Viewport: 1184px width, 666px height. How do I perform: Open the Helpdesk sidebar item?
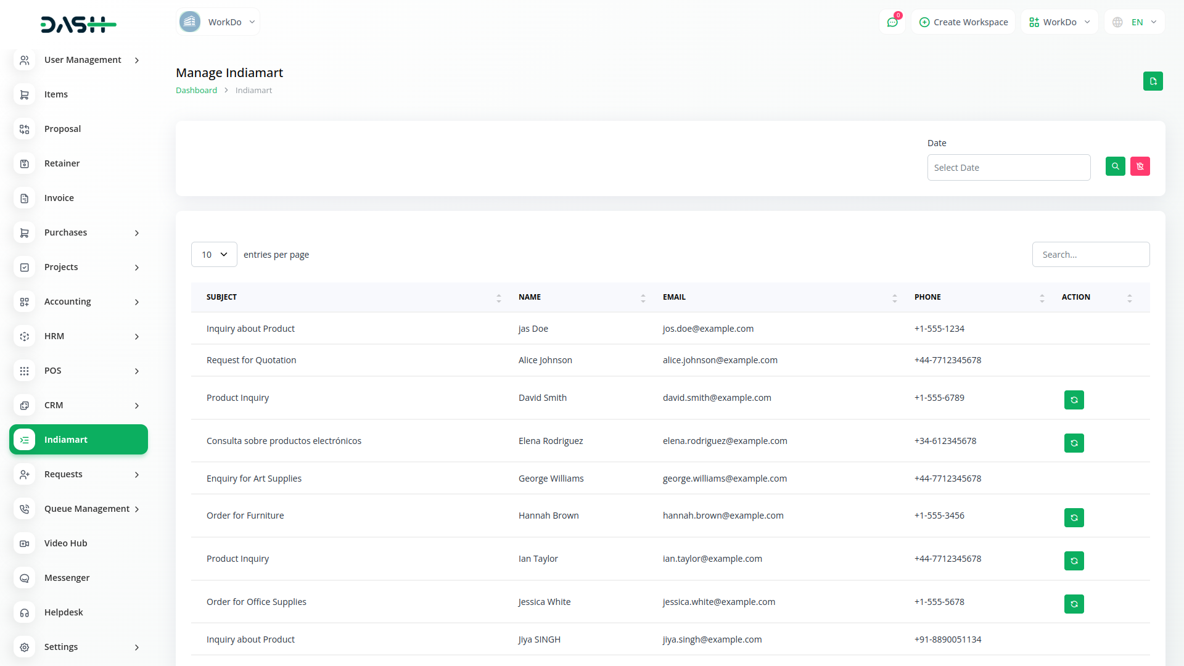pos(64,612)
